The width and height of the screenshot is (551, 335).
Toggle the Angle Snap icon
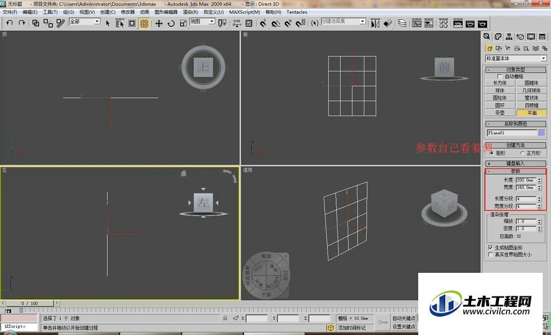point(276,24)
